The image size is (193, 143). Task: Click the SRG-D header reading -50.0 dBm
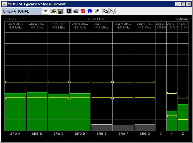pyautogui.click(x=80, y=26)
